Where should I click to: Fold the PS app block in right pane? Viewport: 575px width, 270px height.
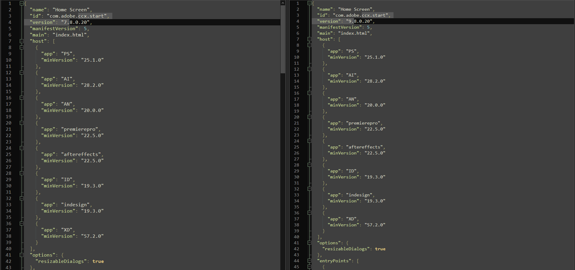coord(309,45)
